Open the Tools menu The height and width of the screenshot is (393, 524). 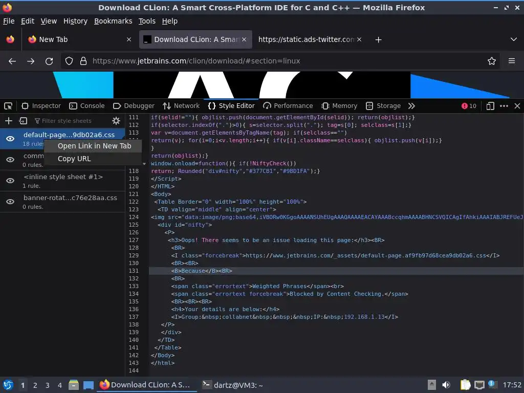point(147,21)
